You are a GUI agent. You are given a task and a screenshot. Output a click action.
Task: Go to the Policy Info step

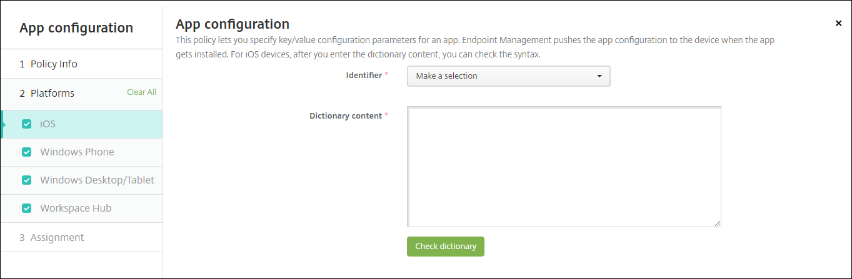54,64
